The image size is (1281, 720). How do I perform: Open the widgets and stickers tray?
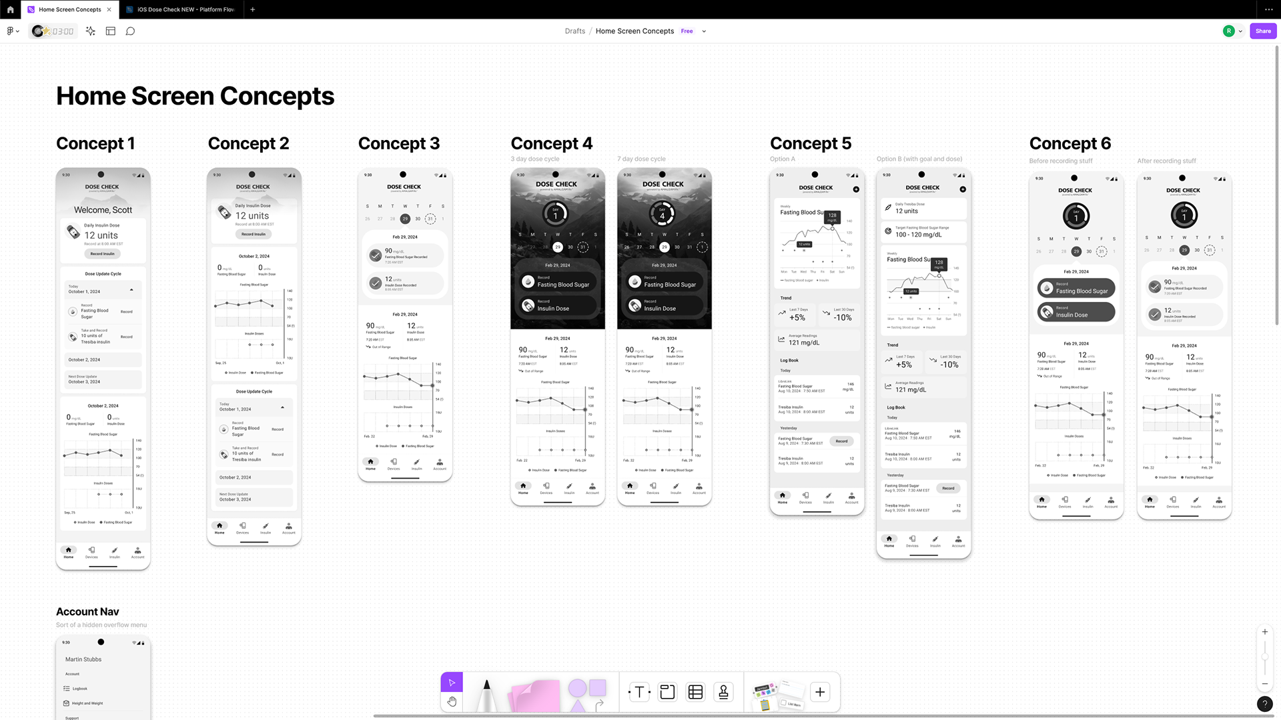(778, 695)
